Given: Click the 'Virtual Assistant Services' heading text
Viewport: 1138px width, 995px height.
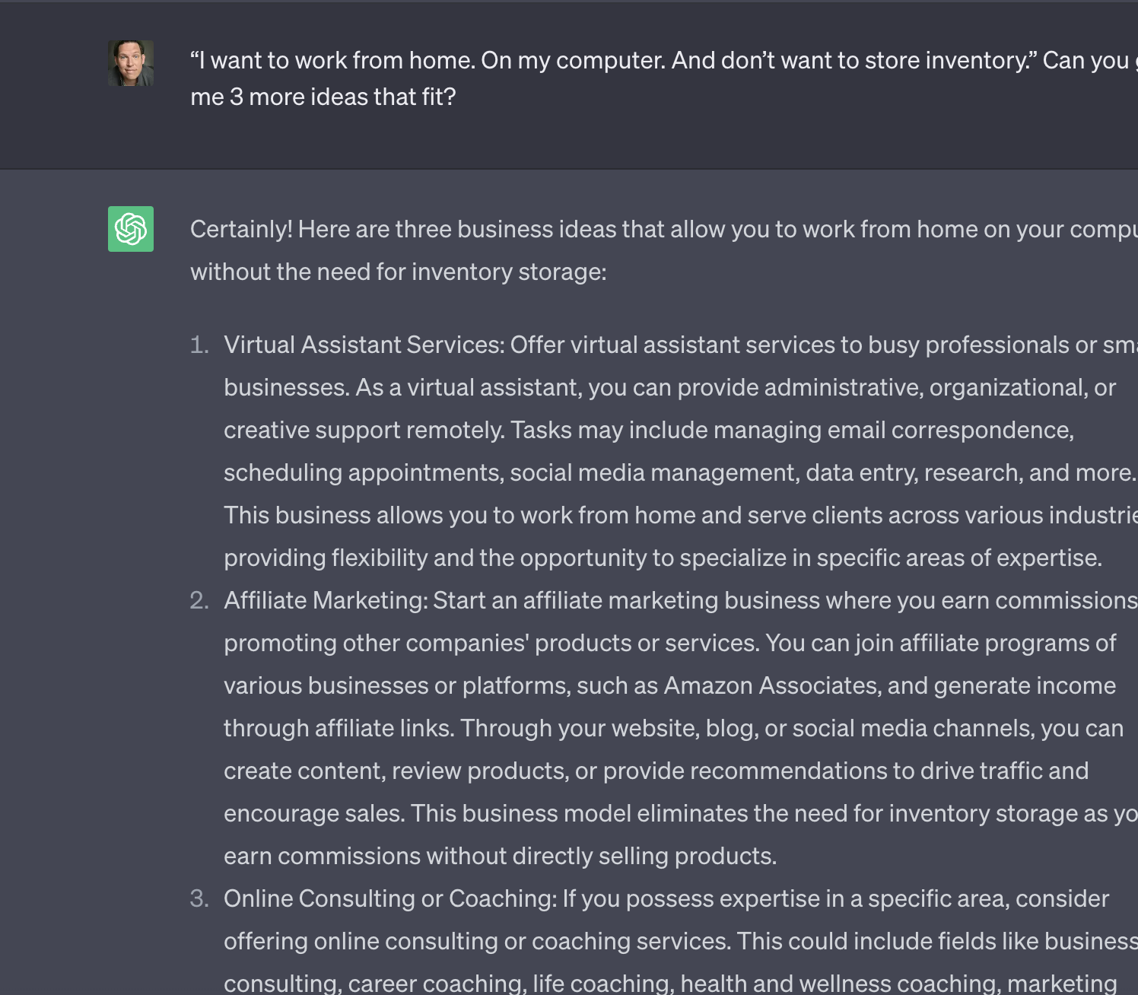Looking at the screenshot, I should [x=364, y=345].
